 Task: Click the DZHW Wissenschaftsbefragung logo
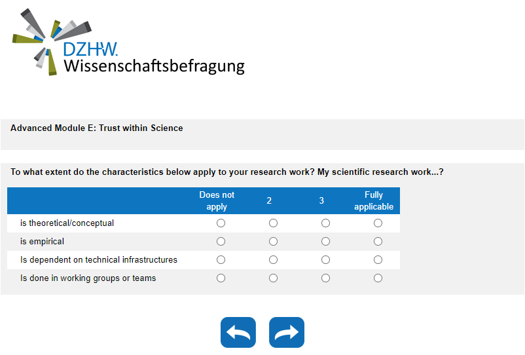coord(128,43)
